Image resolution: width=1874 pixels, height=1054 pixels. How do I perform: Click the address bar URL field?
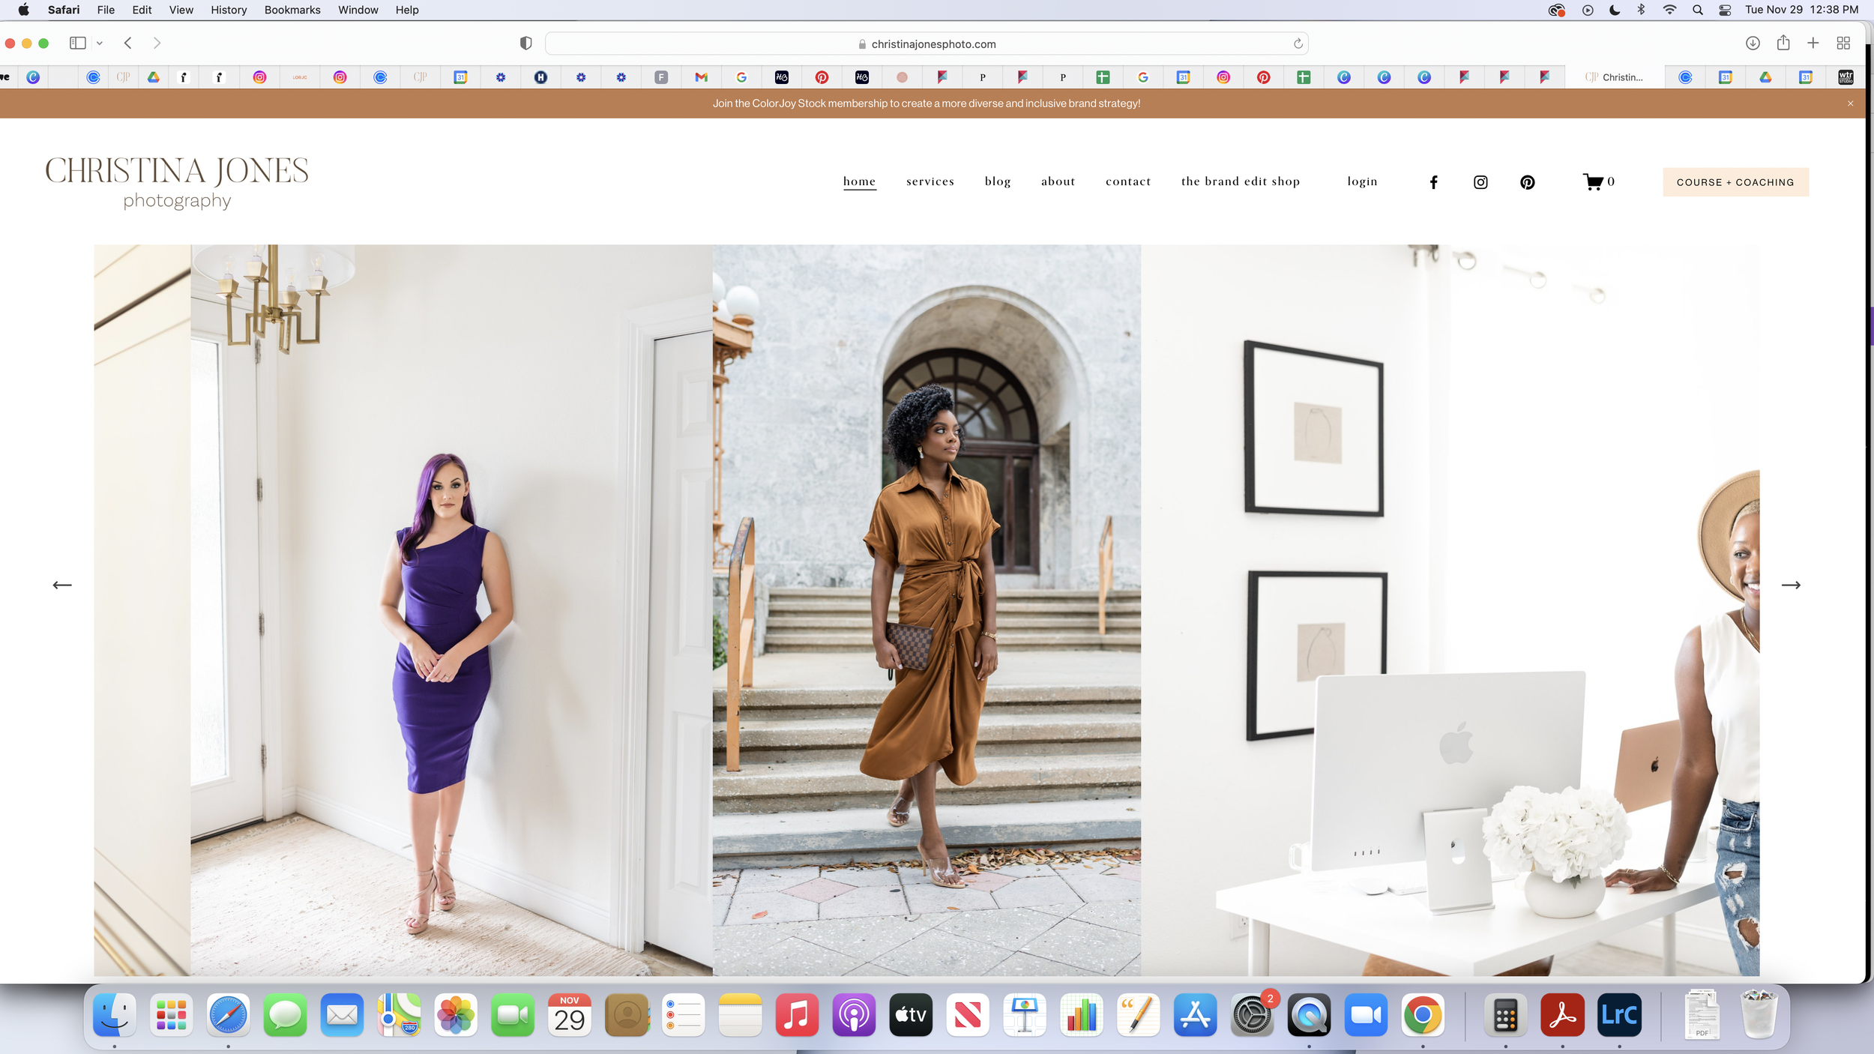926,44
